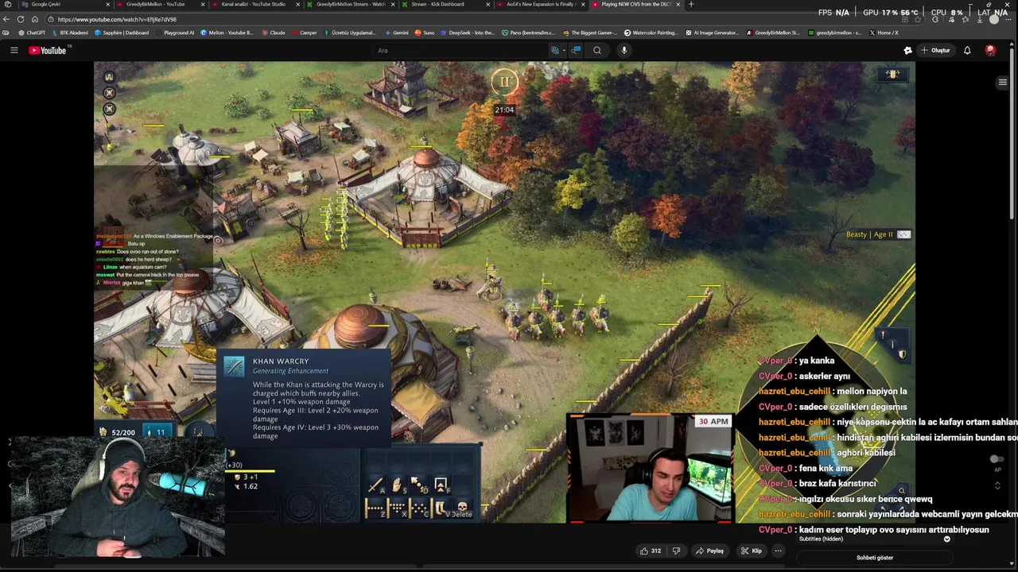This screenshot has height=572, width=1018.
Task: Click the top-right game menu icon
Action: (893, 75)
